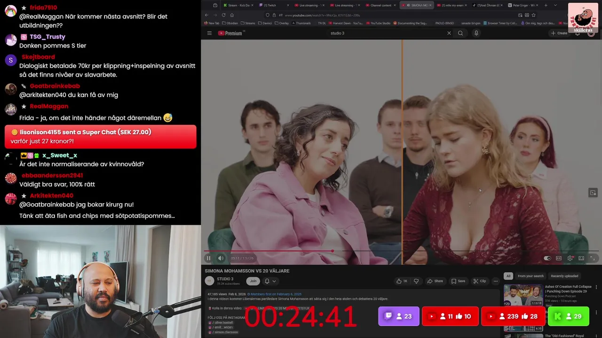Open the Streams bookmarks folder

248,23
